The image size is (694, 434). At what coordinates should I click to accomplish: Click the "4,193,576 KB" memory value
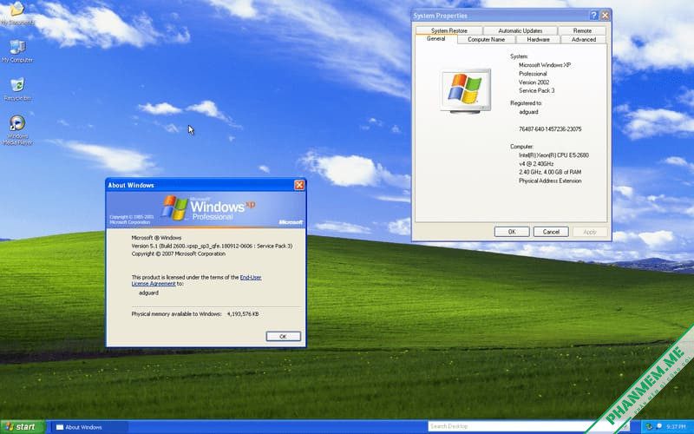[243, 313]
